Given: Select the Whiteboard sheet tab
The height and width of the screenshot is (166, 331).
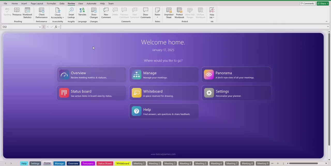Looking at the screenshot, I should 123,163.
